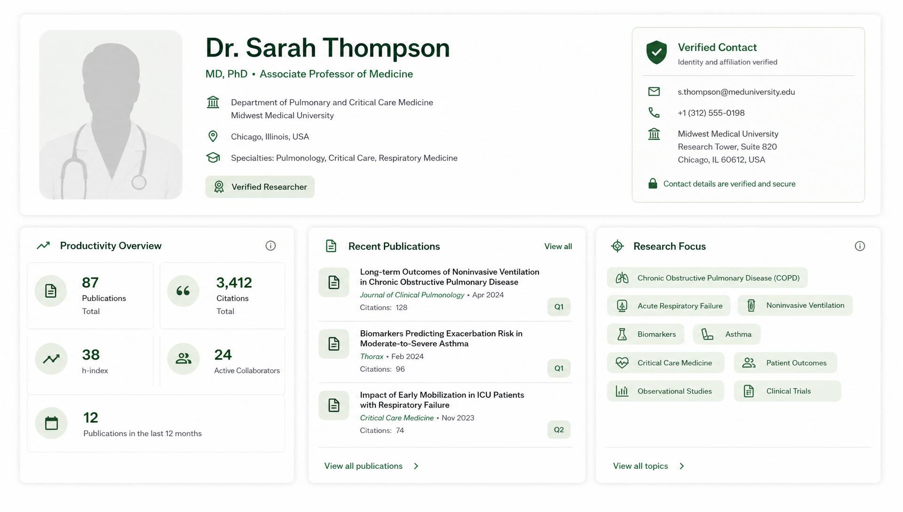Select the Patient Outcomes topic tag
The height and width of the screenshot is (512, 903).
tap(785, 363)
